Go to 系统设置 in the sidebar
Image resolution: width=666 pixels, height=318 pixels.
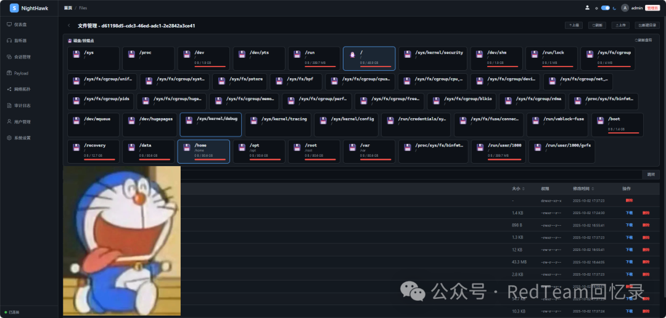point(22,138)
